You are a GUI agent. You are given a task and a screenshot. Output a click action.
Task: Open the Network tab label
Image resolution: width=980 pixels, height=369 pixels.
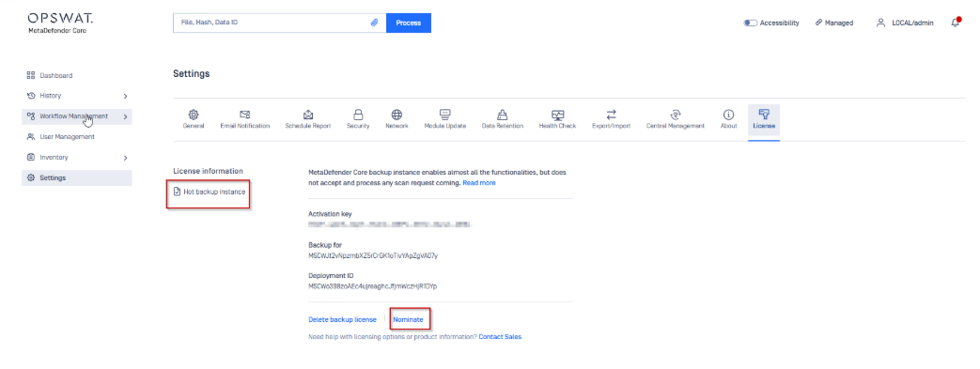(x=397, y=126)
